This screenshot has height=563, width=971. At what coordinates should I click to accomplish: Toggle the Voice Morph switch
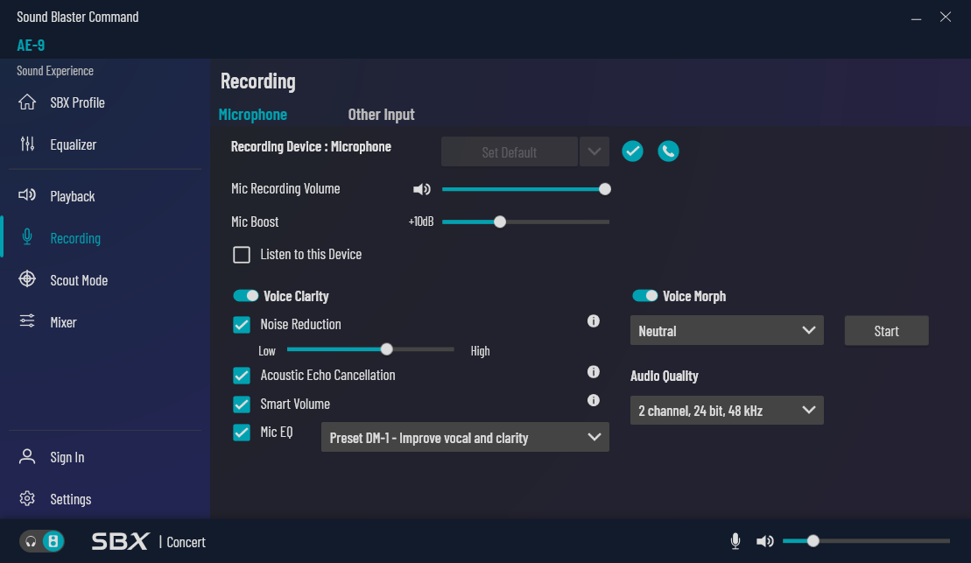click(644, 296)
